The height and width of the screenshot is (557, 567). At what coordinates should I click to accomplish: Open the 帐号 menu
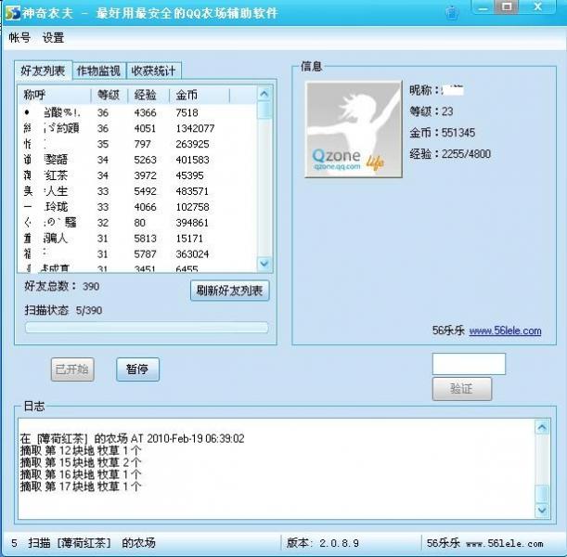click(19, 38)
